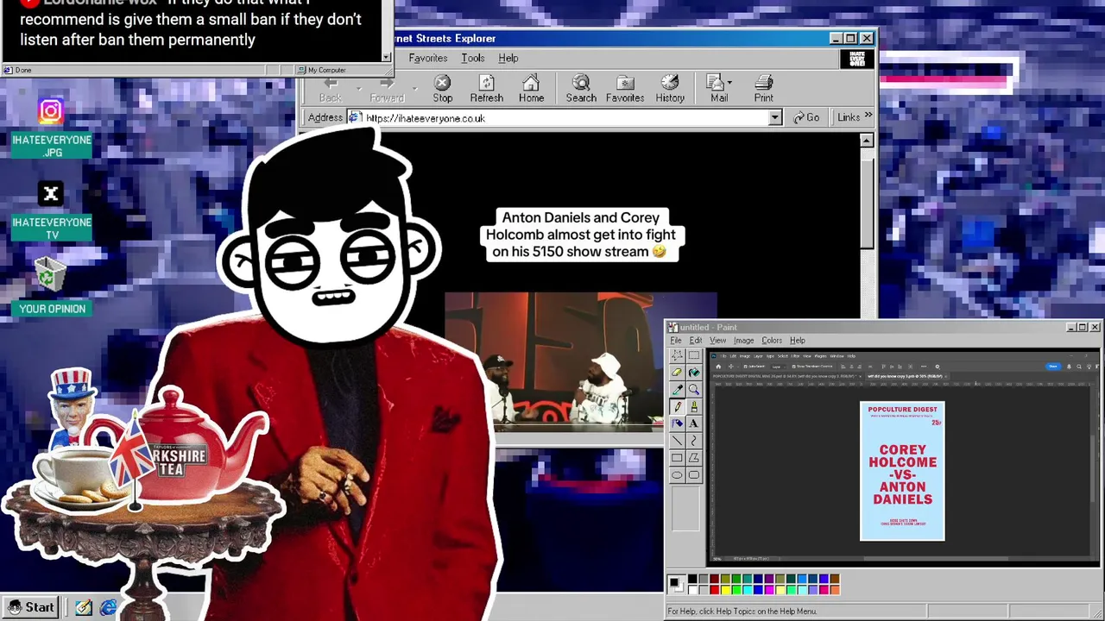1105x621 pixels.
Task: Select the Brush tool in Paint
Action: 694,406
